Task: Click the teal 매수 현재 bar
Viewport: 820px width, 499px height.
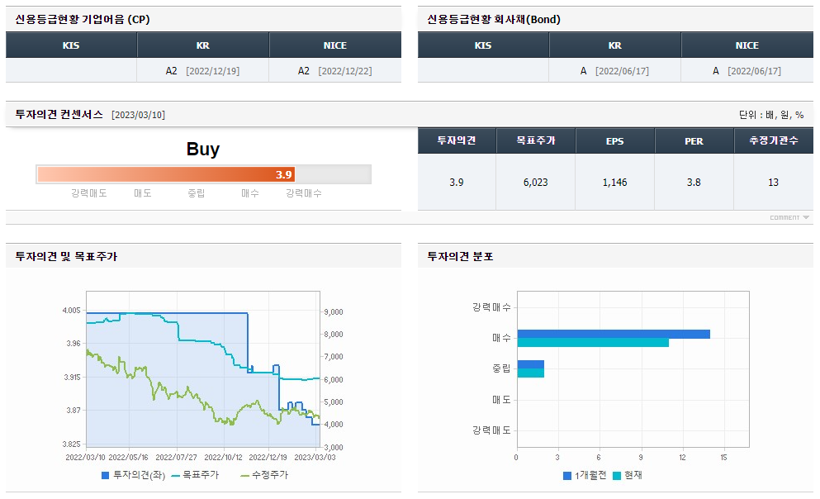Action: [593, 343]
